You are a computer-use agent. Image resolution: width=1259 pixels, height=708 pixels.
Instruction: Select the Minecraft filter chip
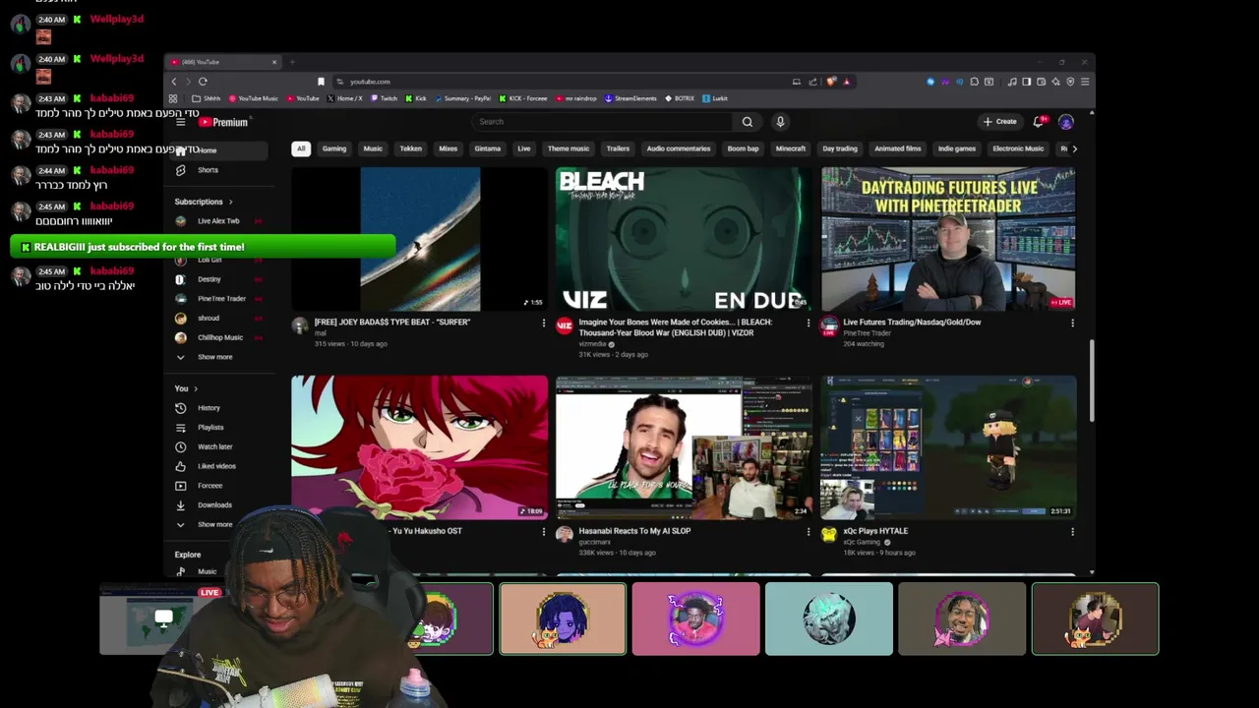[x=791, y=148]
